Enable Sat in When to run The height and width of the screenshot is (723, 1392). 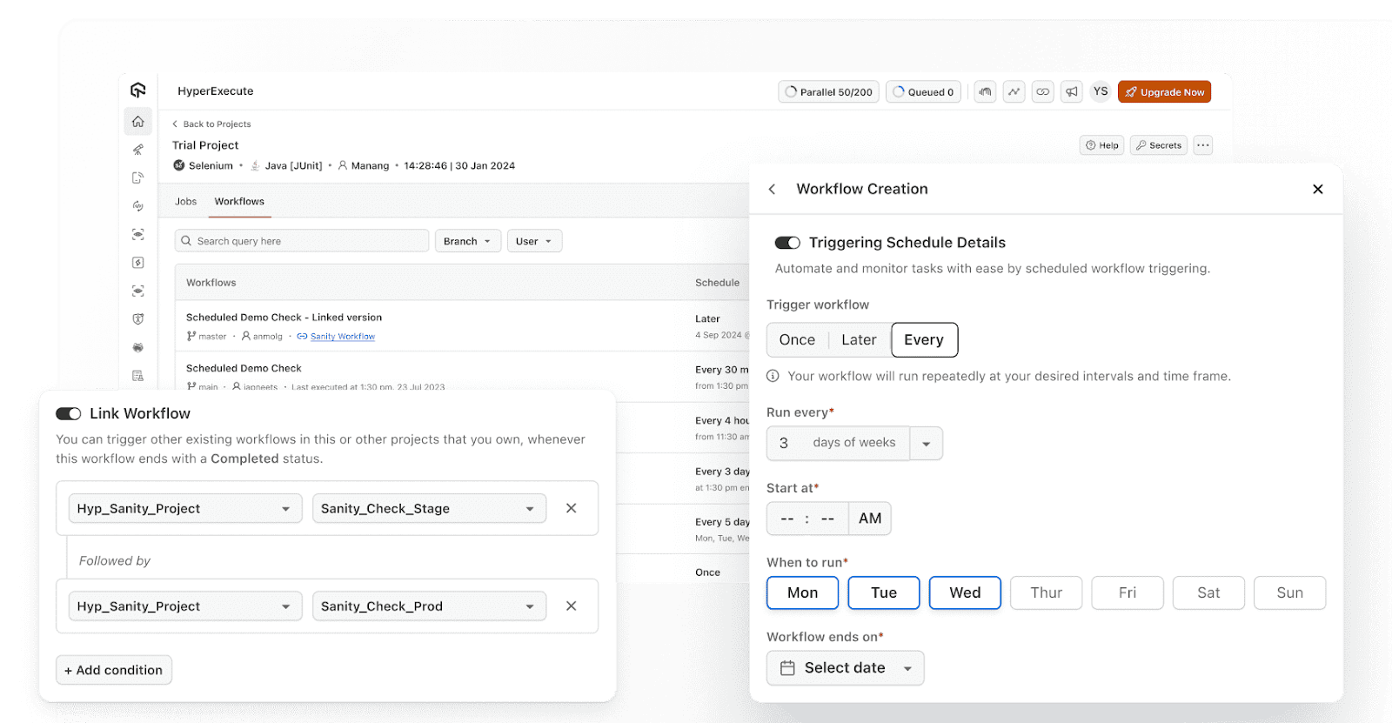click(x=1208, y=592)
